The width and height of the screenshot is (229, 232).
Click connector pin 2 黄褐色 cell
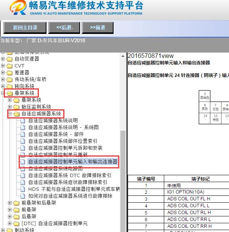click(205, 96)
